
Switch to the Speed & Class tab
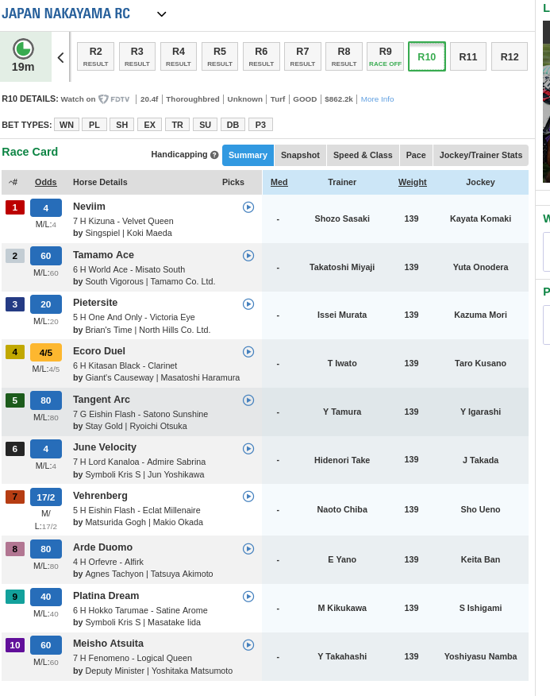363,156
